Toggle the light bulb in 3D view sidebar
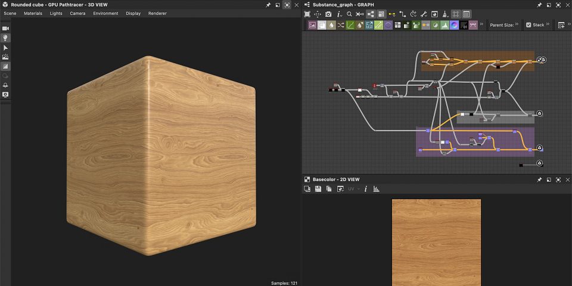Image resolution: width=572 pixels, height=286 pixels. click(x=5, y=38)
